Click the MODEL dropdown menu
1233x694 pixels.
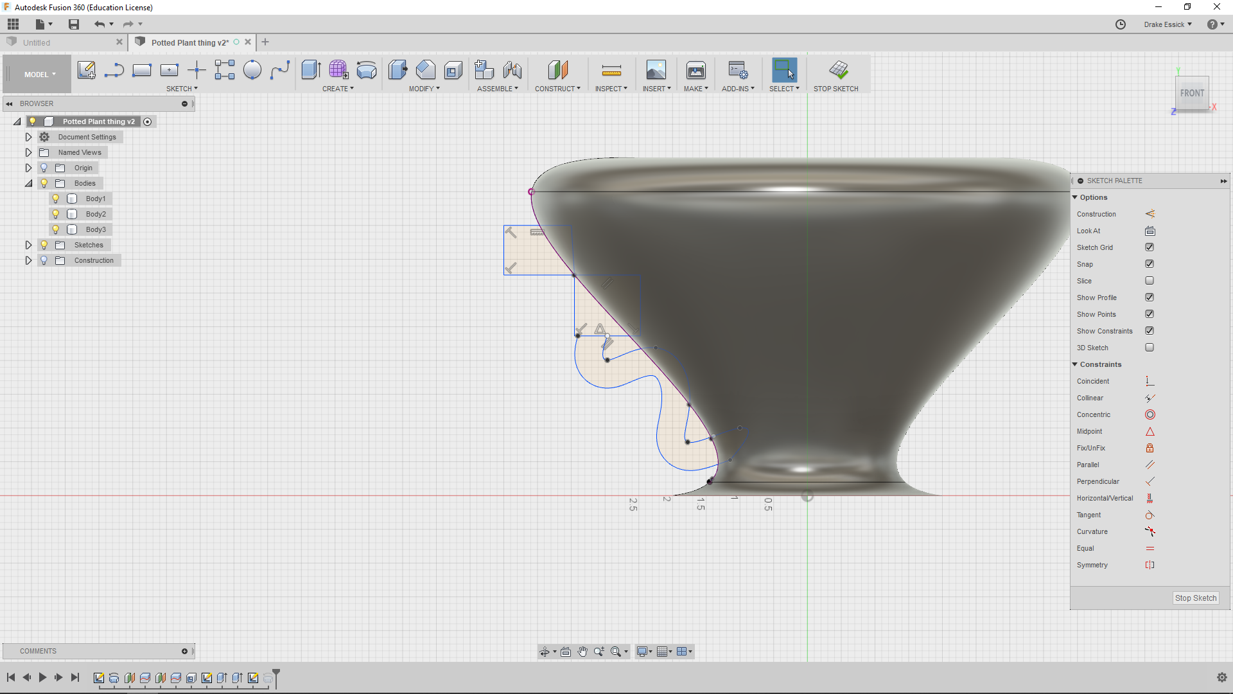(39, 74)
